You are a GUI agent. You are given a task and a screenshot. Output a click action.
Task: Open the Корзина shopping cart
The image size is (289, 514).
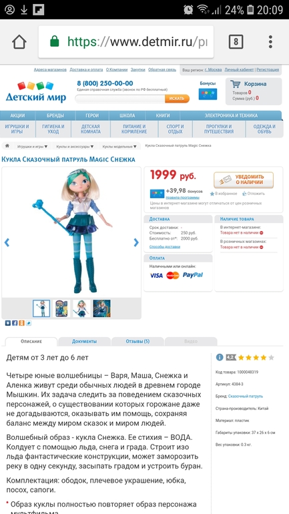click(254, 91)
